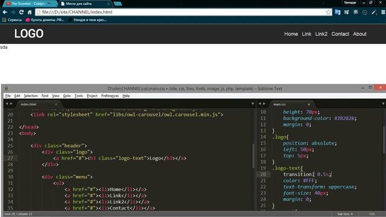
Task: Open the Chrome hamburger menu
Action: click(x=383, y=12)
